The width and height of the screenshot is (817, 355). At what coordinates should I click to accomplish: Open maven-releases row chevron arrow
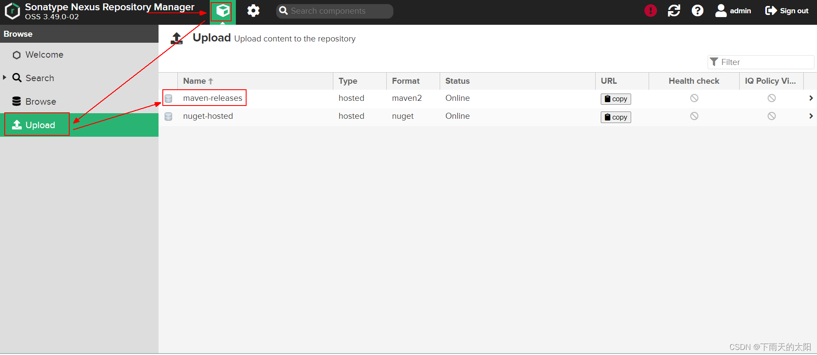(811, 98)
